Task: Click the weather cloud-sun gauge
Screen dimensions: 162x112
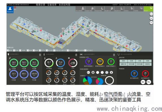Action: point(73,63)
